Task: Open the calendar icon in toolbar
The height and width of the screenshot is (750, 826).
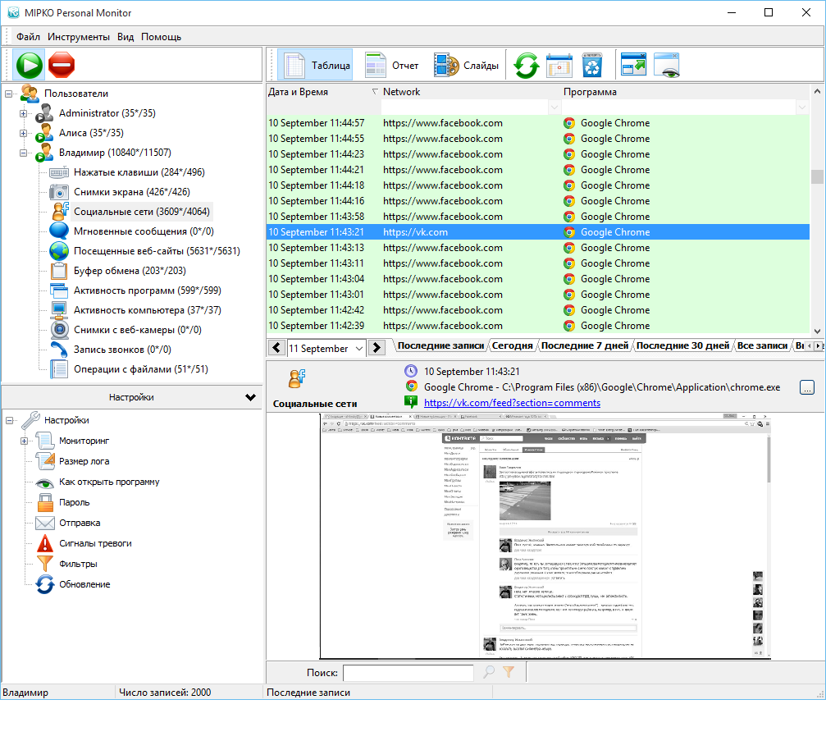Action: pos(559,66)
